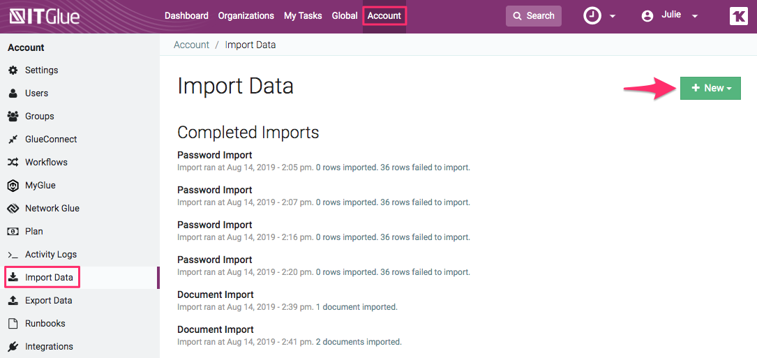Open the Password Import from 2:05 pm

[x=215, y=155]
